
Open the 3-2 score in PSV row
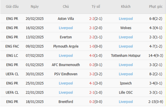pos(92,74)
